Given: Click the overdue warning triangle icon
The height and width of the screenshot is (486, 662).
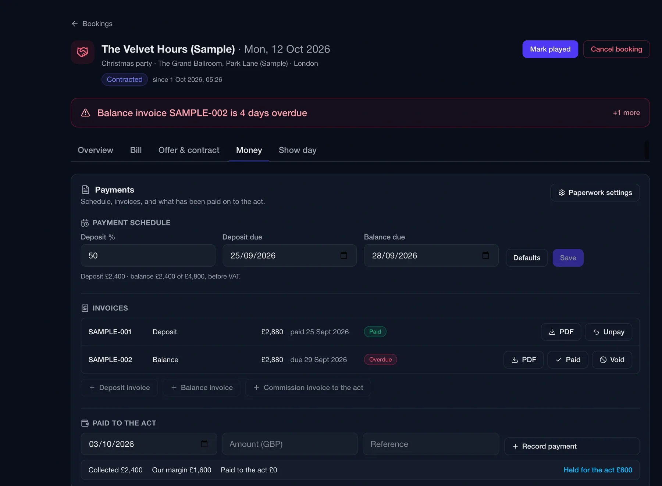Looking at the screenshot, I should 85,113.
